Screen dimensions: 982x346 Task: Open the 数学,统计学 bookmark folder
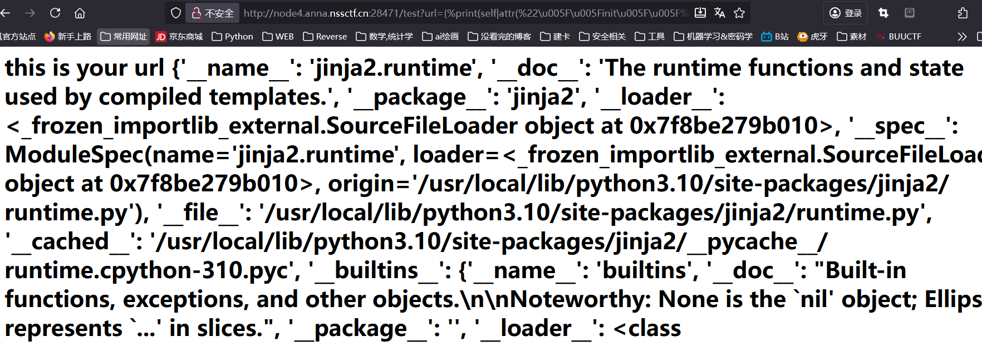384,36
